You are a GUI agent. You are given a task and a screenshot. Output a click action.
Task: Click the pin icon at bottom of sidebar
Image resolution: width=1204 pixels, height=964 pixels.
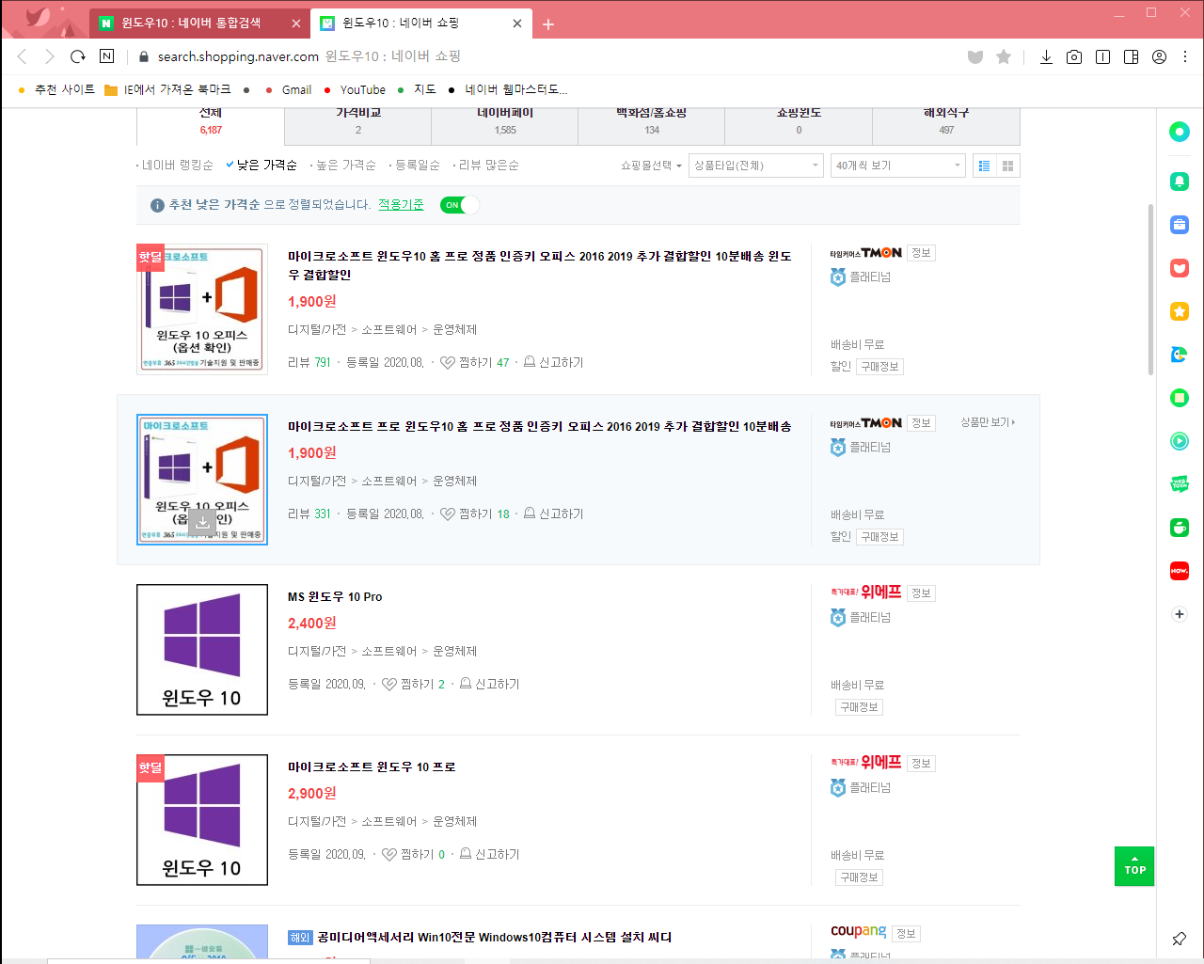click(1179, 939)
